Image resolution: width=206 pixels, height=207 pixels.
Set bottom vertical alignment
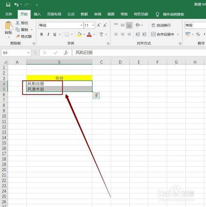coord(129,25)
